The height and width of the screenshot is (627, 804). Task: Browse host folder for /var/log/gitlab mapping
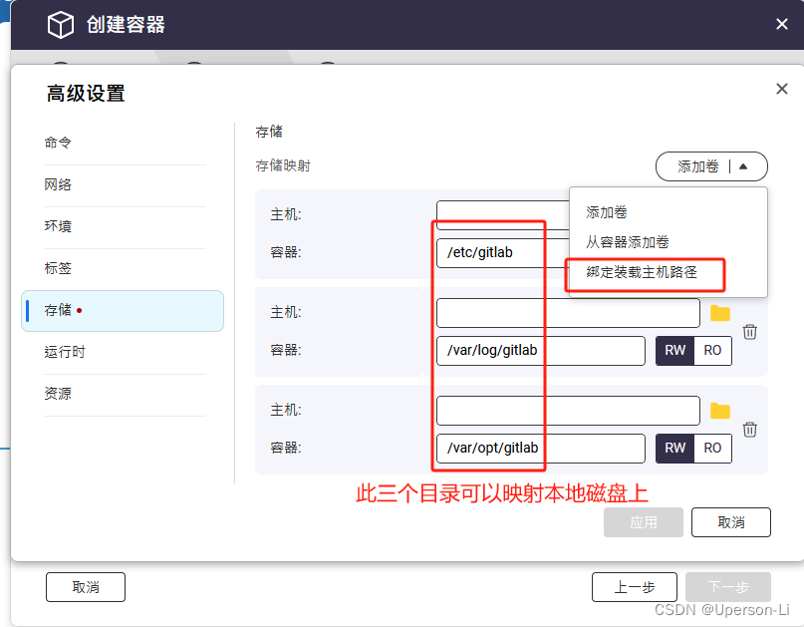click(x=720, y=313)
